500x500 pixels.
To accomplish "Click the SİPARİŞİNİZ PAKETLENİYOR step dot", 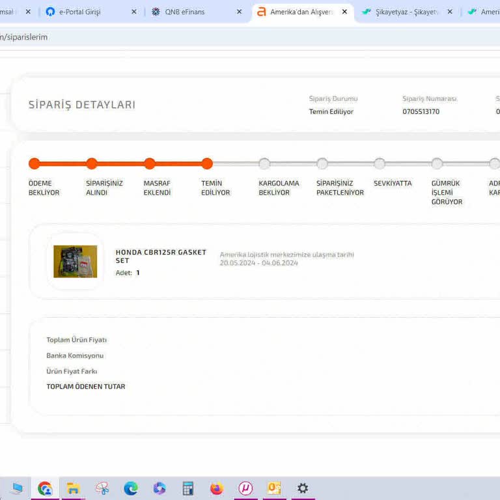I will 322,163.
